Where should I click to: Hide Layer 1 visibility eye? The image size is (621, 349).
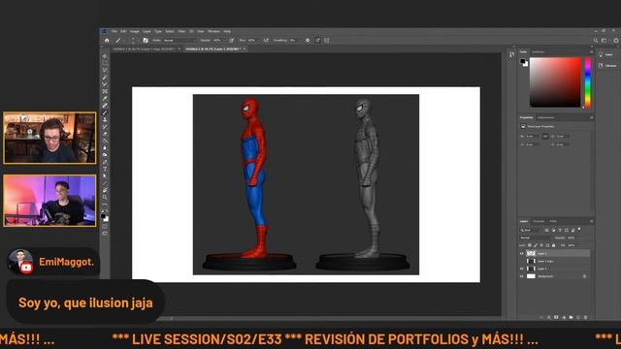(x=522, y=269)
